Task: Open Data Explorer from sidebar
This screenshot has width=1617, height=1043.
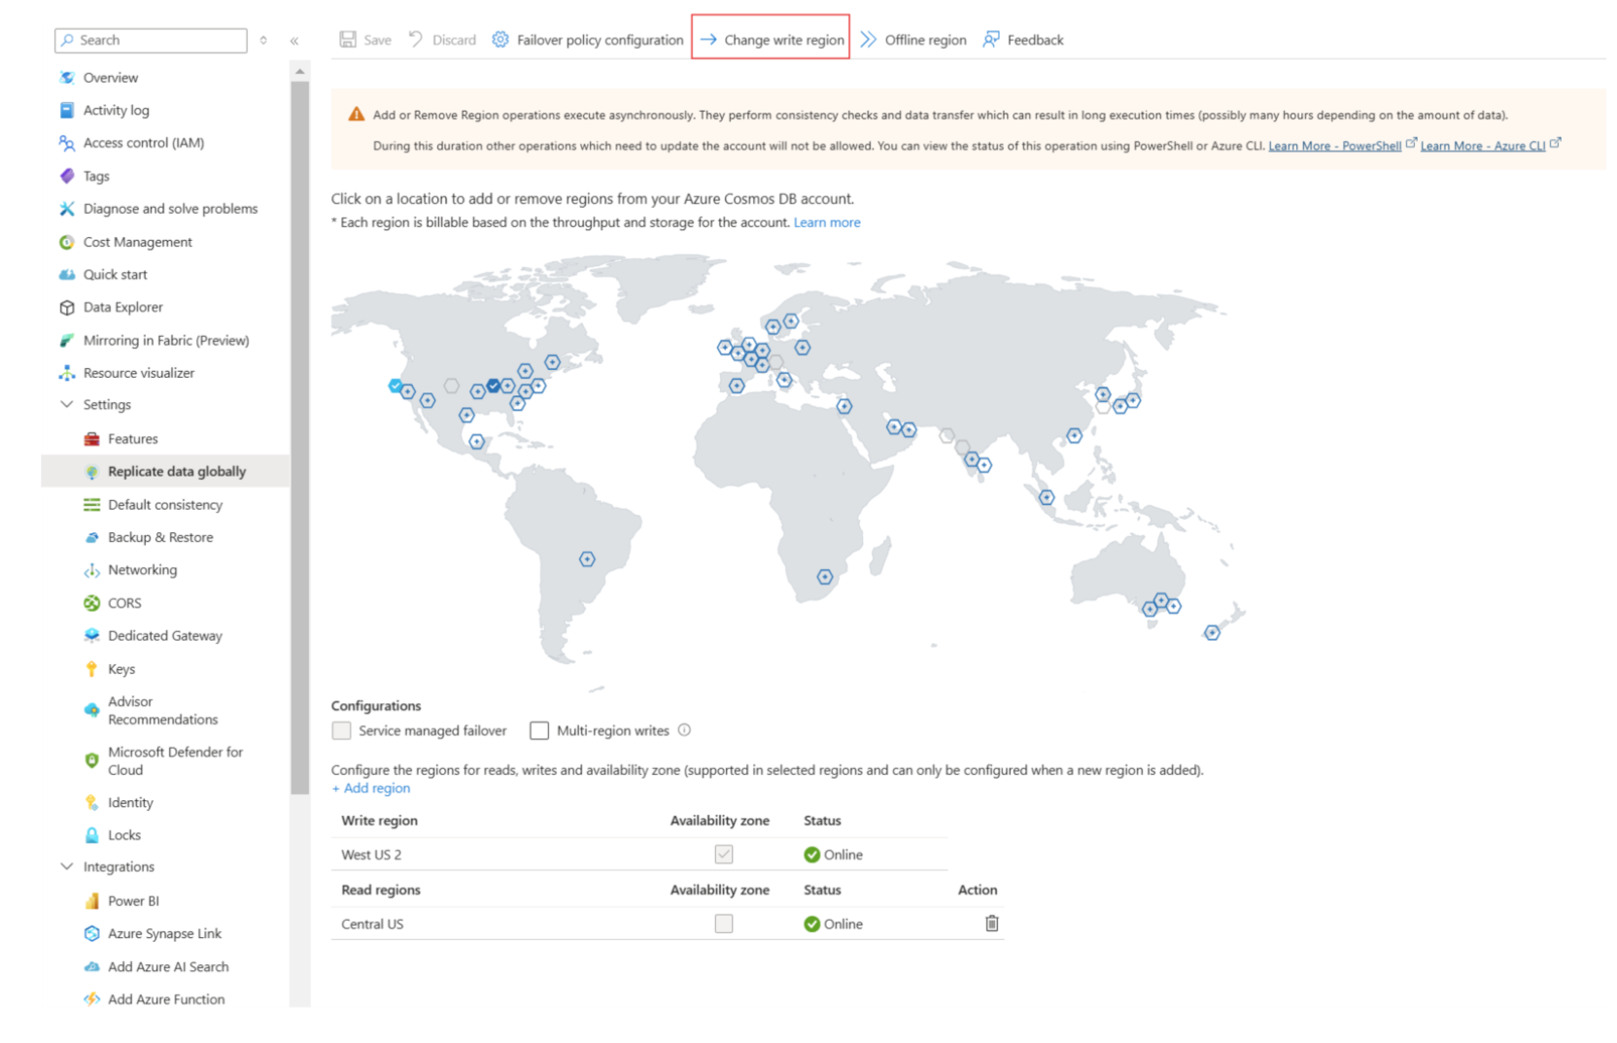Action: (122, 307)
